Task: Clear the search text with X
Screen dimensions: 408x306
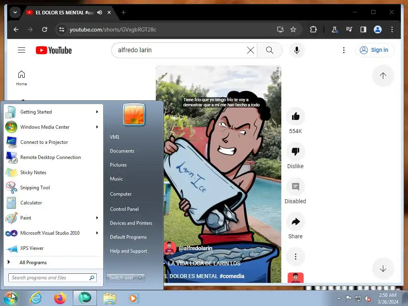Action: [x=251, y=50]
